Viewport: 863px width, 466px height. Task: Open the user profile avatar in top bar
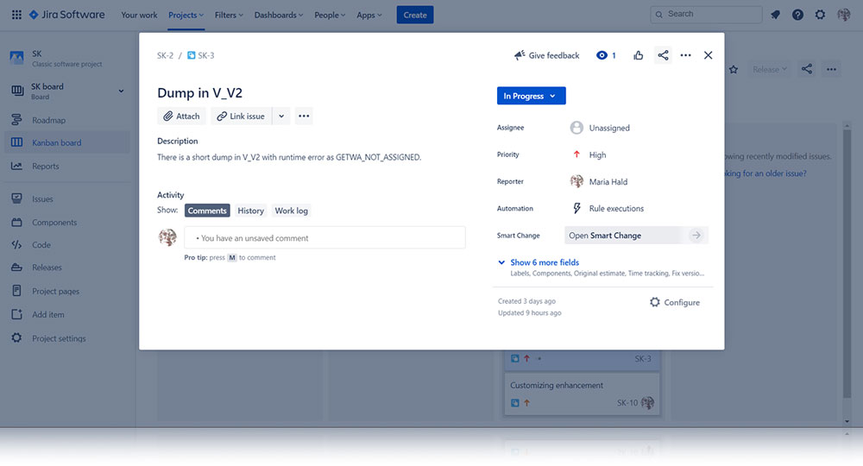pyautogui.click(x=843, y=15)
